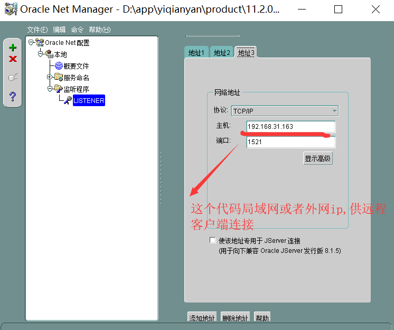Select 服务命名 in the tree
This screenshot has width=394, height=330.
coord(77,78)
